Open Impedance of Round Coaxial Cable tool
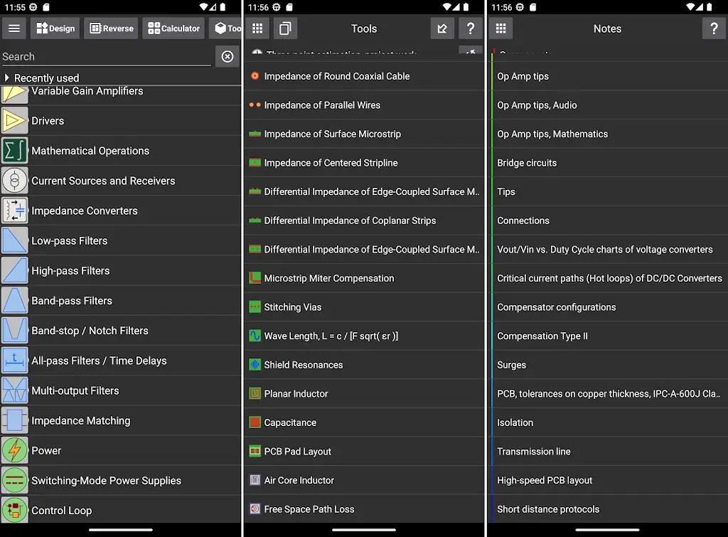This screenshot has height=537, width=728. [x=336, y=76]
